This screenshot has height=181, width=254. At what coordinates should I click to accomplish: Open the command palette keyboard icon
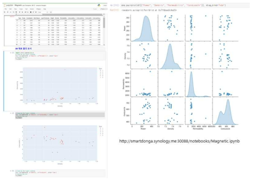pos(51,12)
